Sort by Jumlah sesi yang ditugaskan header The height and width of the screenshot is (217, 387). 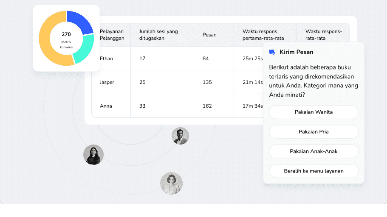click(x=158, y=35)
